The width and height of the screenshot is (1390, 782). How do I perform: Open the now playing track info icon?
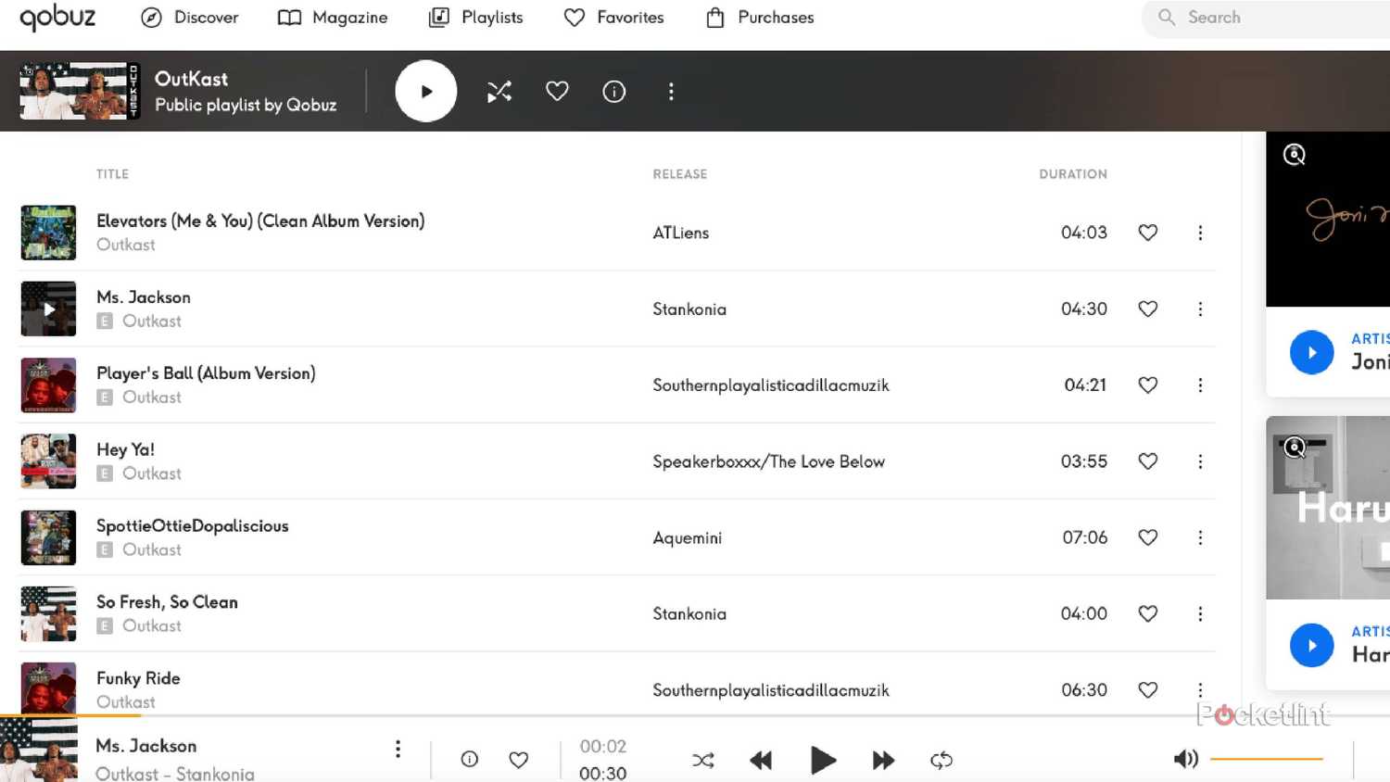pyautogui.click(x=469, y=759)
